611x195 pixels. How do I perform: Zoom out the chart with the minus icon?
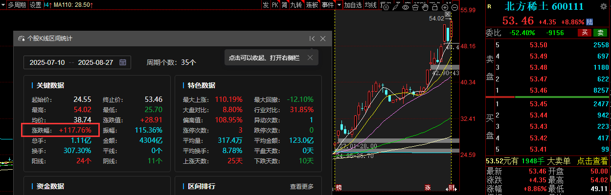[x=455, y=7]
